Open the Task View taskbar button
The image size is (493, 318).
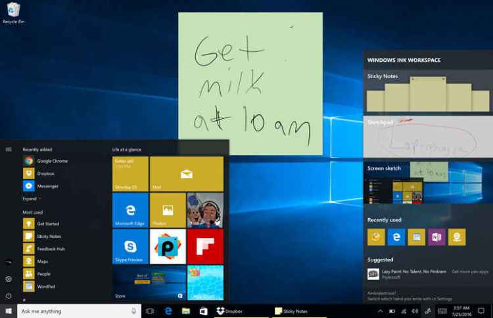pos(150,311)
